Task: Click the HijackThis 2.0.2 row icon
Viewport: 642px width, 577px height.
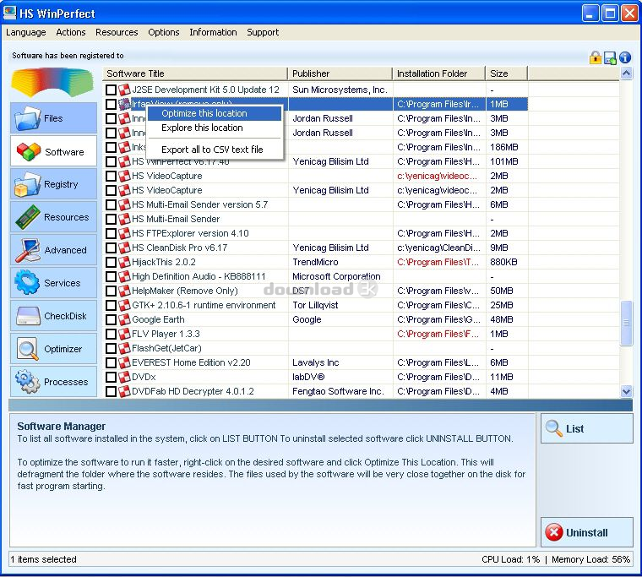Action: click(124, 262)
